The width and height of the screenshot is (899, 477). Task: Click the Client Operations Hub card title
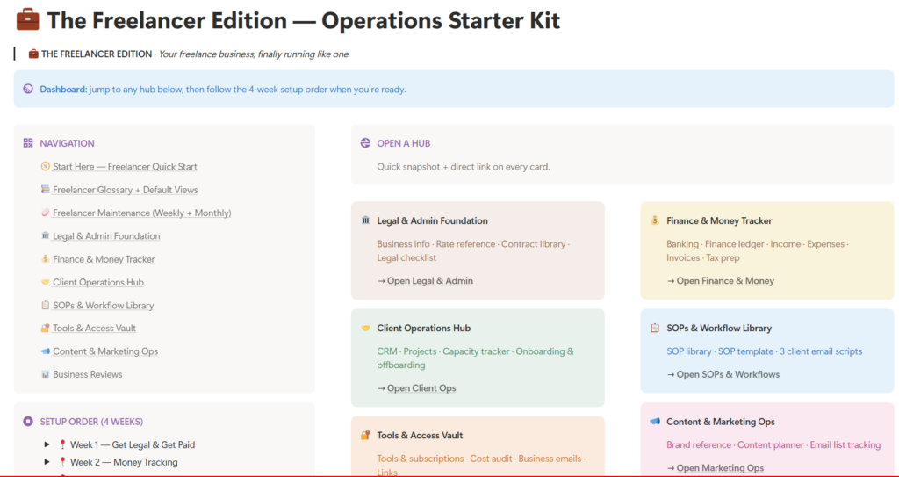coord(424,329)
